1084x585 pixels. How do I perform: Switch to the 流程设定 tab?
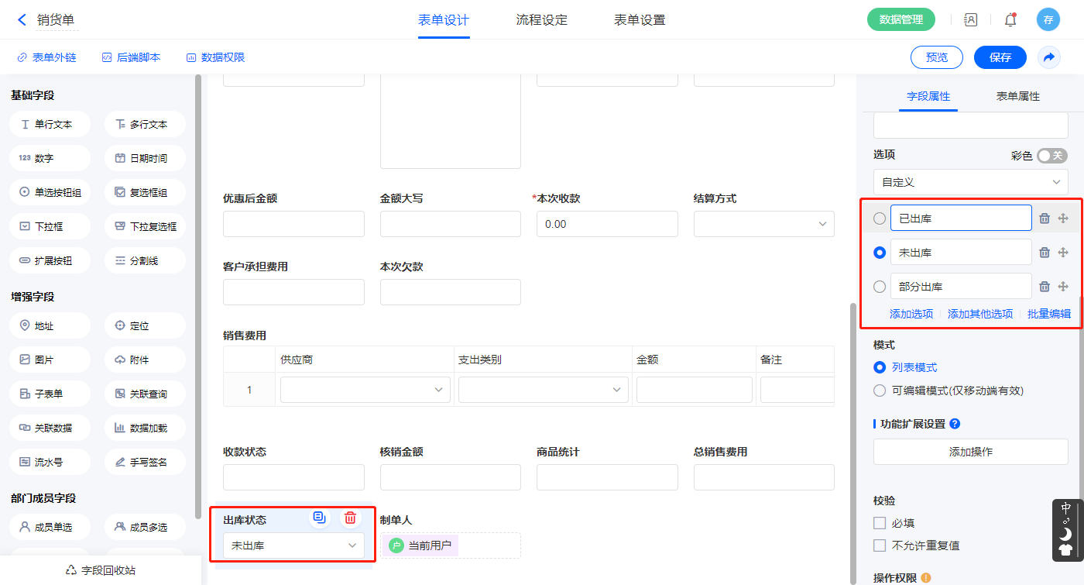[541, 20]
